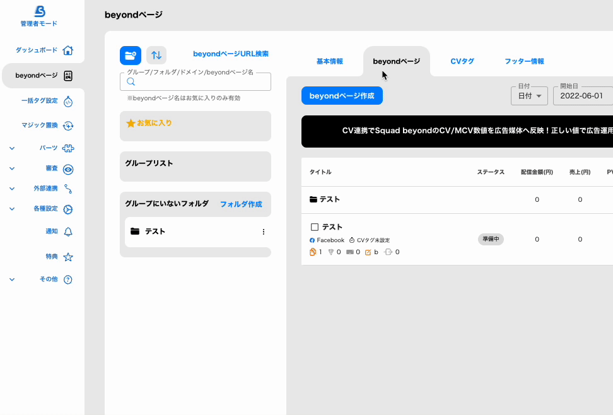Click the beyondページ作成 button
This screenshot has height=415, width=613.
coord(342,96)
